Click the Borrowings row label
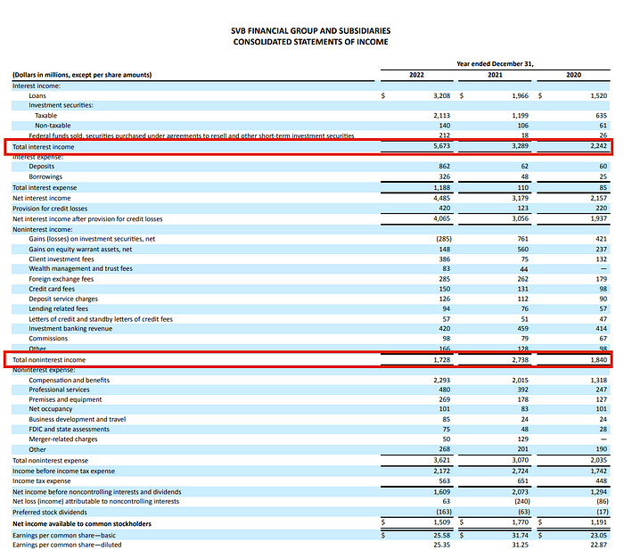 pyautogui.click(x=45, y=176)
